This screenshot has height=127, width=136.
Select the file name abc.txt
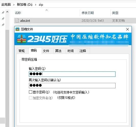click(25, 21)
